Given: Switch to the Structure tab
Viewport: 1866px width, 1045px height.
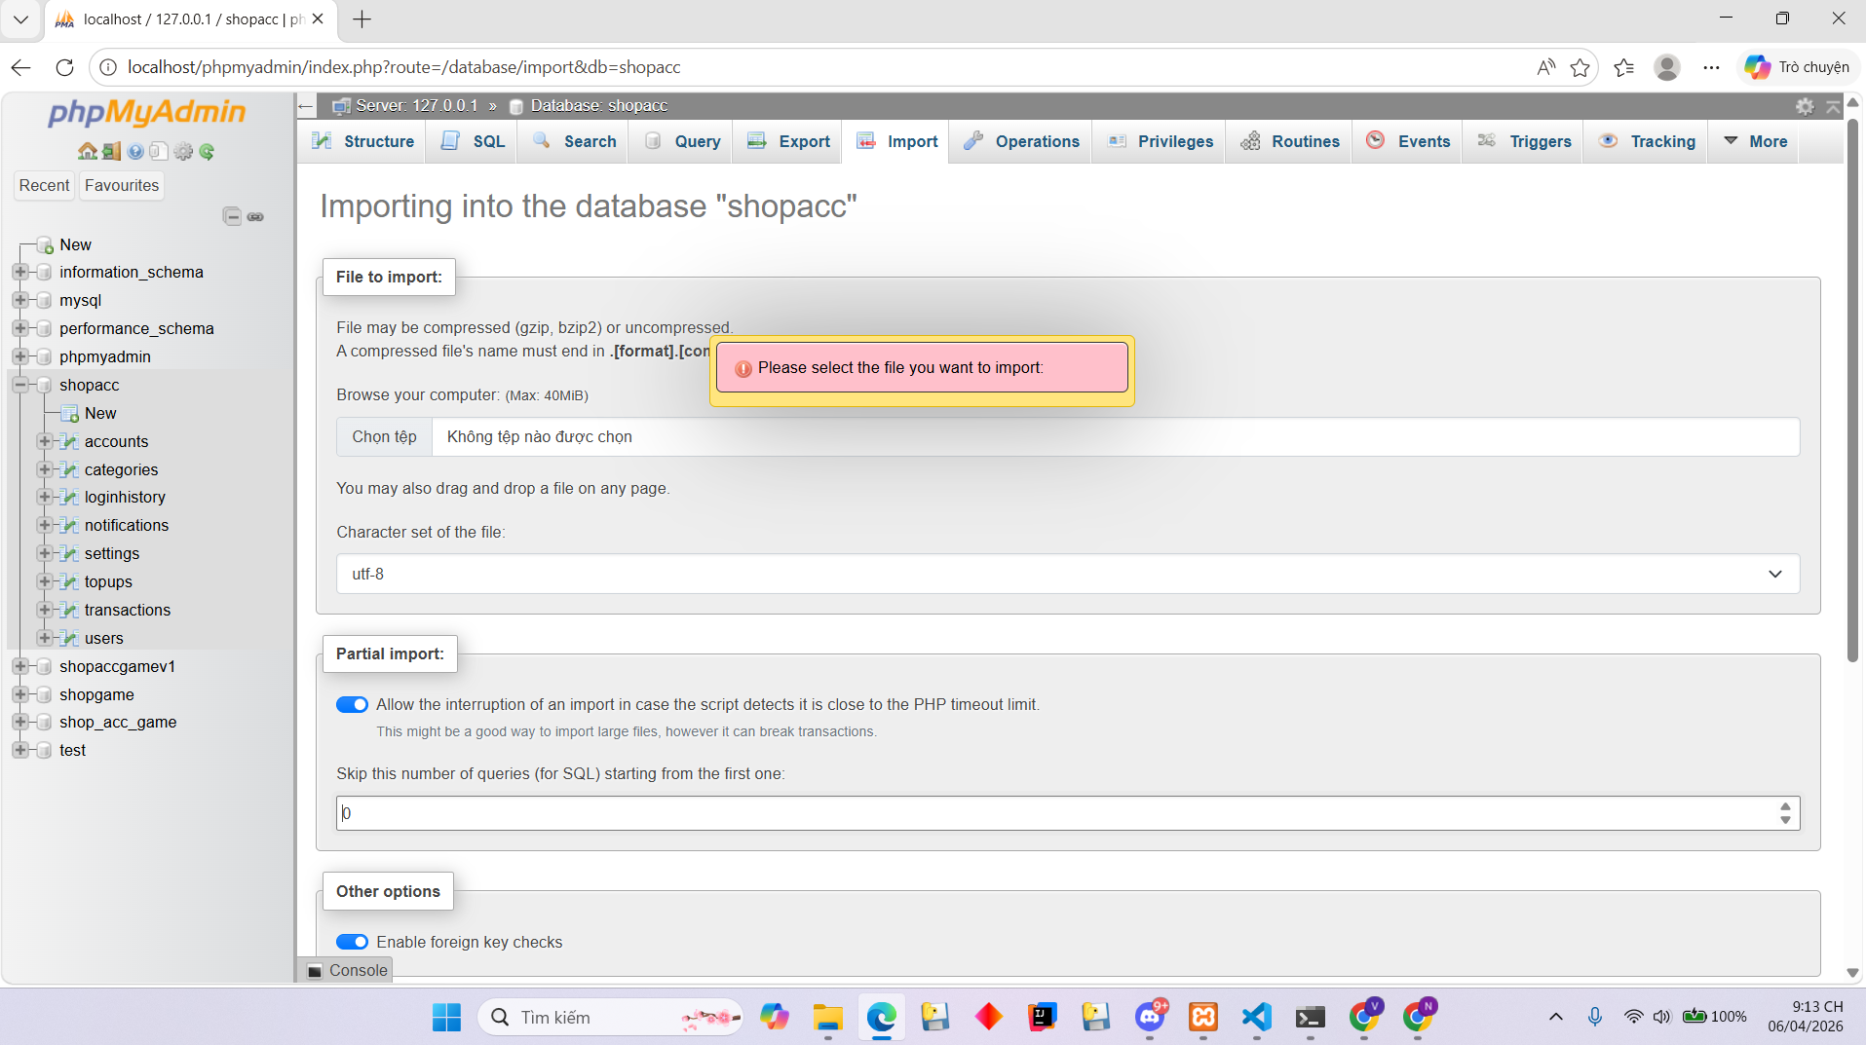Looking at the screenshot, I should coord(363,141).
